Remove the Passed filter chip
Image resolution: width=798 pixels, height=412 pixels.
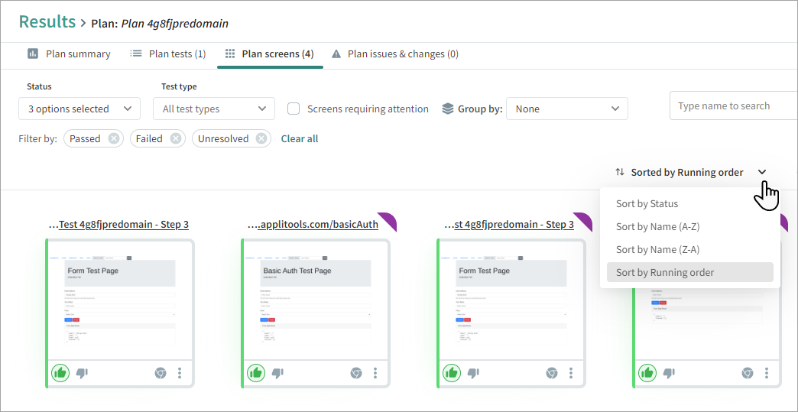click(x=114, y=138)
